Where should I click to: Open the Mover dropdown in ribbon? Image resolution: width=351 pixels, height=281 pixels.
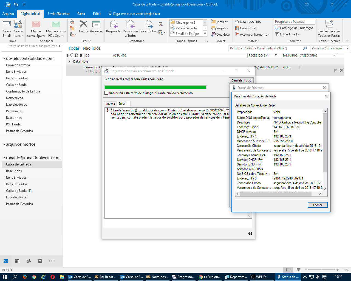coord(219,22)
